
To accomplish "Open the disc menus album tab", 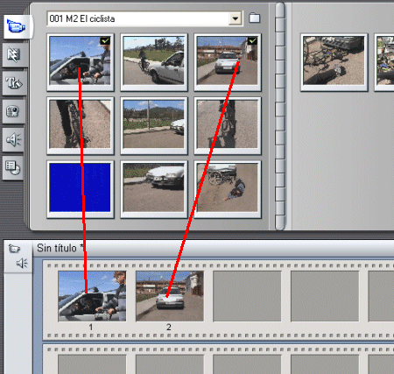I will point(13,168).
